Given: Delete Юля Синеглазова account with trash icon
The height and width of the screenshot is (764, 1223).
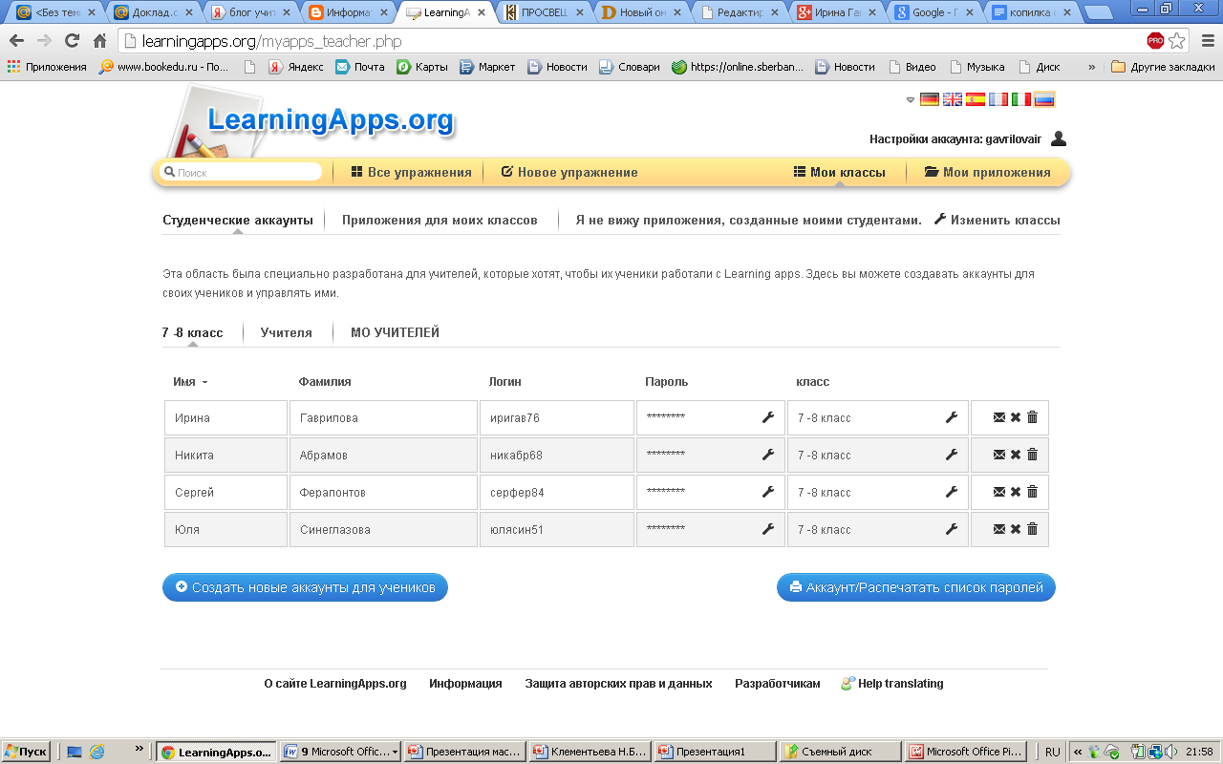Looking at the screenshot, I should coord(1032,529).
